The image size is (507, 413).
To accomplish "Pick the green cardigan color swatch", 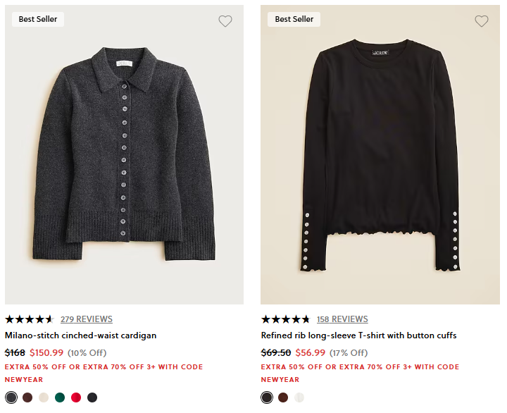I will (60, 397).
